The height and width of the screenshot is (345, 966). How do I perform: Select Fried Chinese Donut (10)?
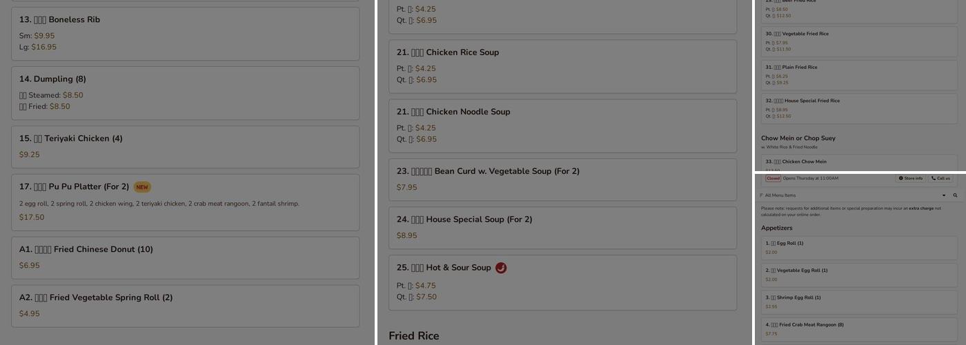click(185, 257)
